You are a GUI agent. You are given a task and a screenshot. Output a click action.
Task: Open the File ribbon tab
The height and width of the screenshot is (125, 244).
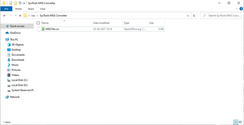point(6,9)
